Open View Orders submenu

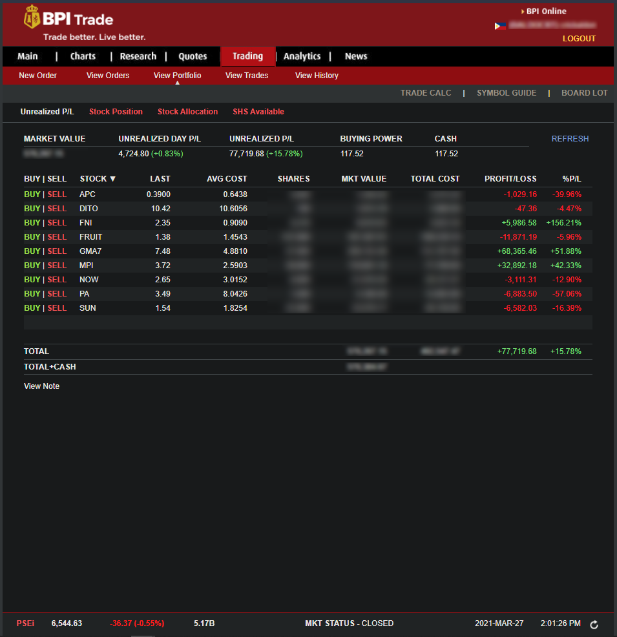(108, 76)
